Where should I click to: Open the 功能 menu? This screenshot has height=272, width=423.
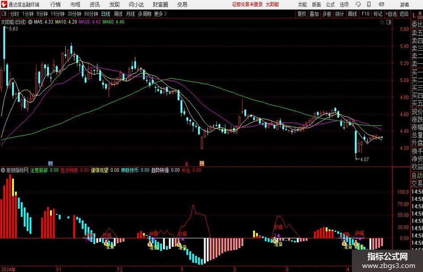(303, 4)
